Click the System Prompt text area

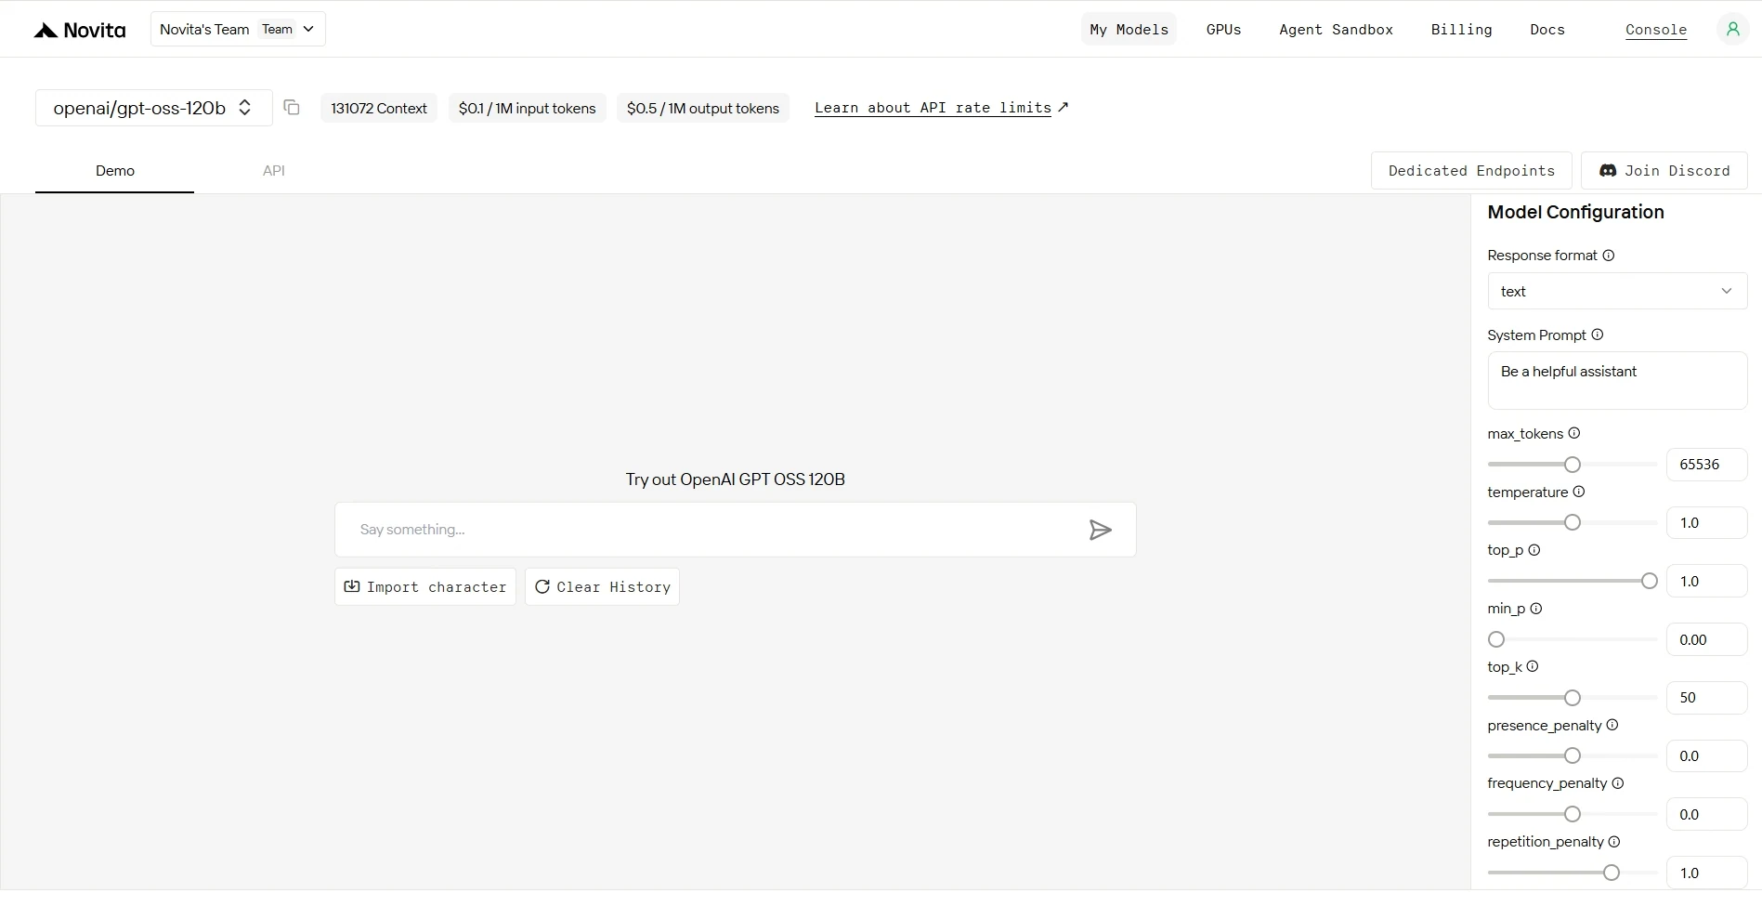coord(1617,380)
